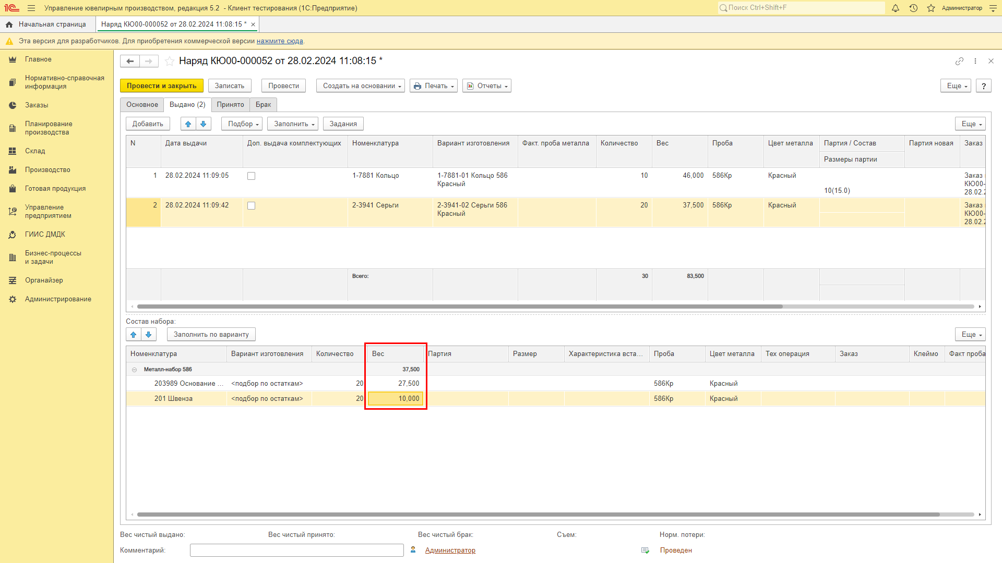Open Главное section in sidebar
This screenshot has height=563, width=1002.
pyautogui.click(x=38, y=59)
